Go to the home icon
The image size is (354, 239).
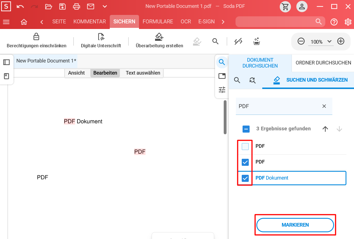tap(24, 22)
